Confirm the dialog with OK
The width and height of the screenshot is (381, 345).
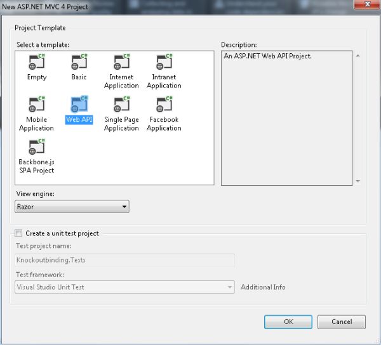point(288,322)
